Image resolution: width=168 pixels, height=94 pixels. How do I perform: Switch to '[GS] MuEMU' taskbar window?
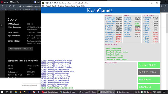[x=106, y=92]
